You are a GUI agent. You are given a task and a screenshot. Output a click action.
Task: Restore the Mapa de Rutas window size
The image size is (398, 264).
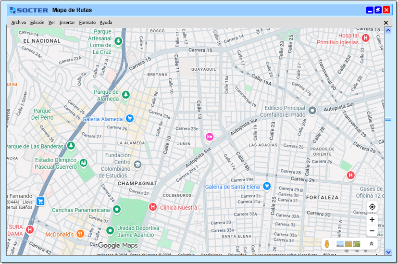tap(378, 10)
